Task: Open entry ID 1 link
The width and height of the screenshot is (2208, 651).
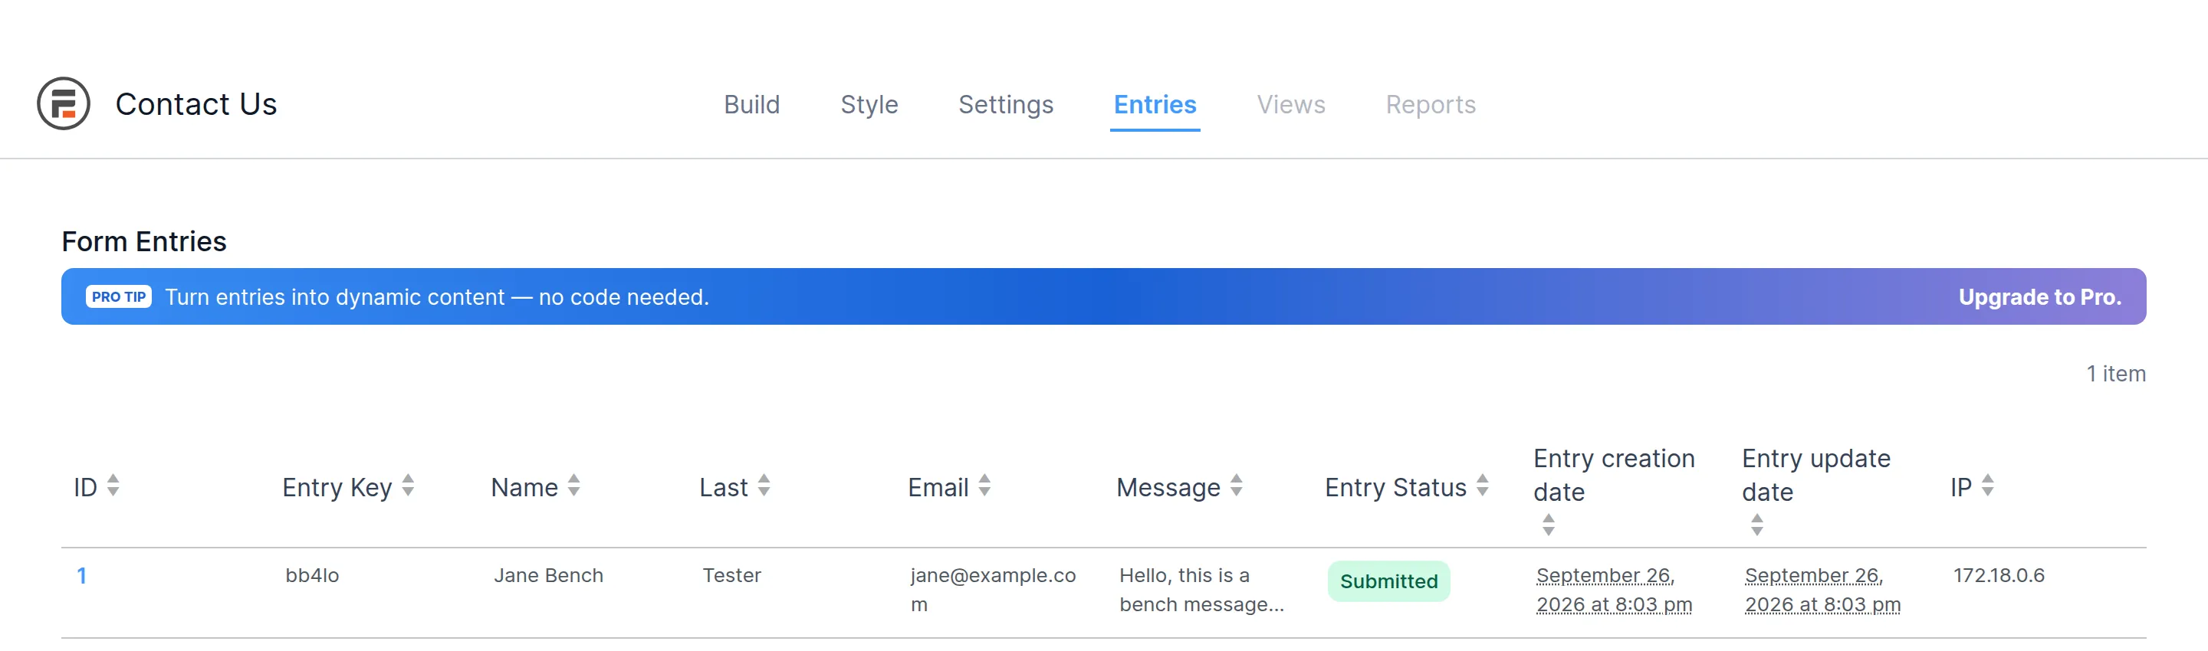Action: tap(81, 576)
